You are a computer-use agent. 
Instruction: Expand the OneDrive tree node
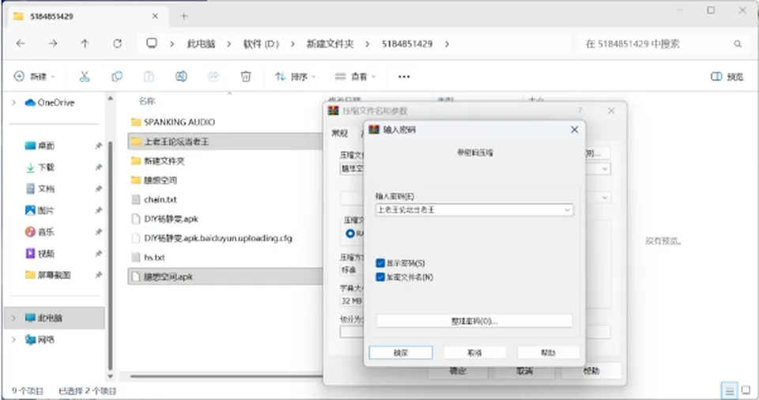13,103
